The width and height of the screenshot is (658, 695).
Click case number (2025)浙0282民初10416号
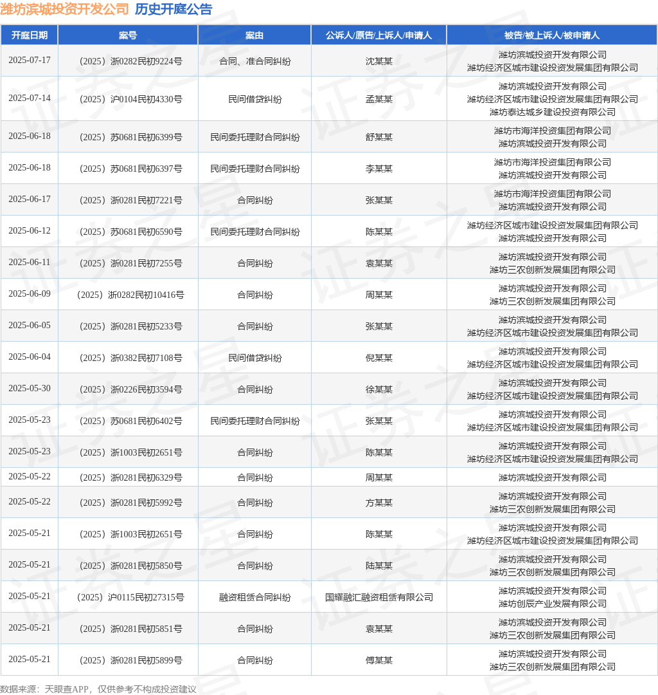pos(130,295)
